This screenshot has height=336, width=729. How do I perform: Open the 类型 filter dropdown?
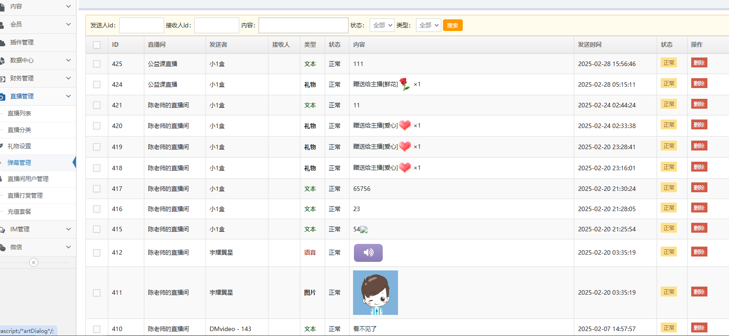(x=428, y=25)
